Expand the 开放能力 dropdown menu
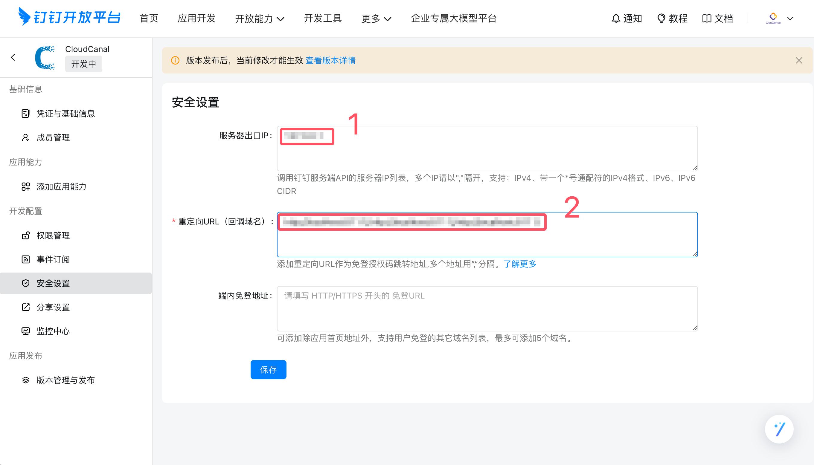Image resolution: width=814 pixels, height=465 pixels. (x=260, y=19)
